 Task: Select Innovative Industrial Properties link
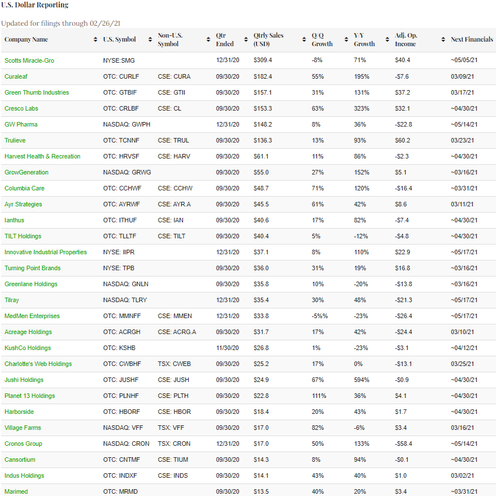click(x=46, y=252)
